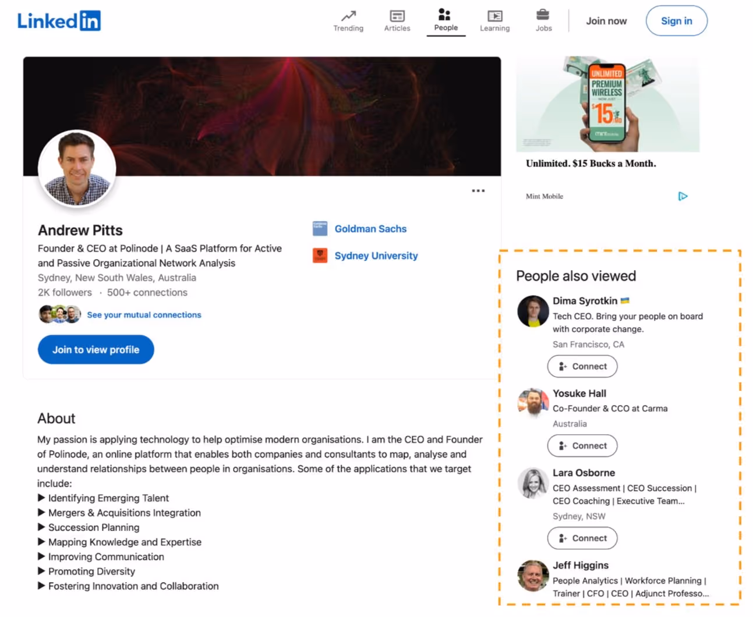This screenshot has width=753, height=617.
Task: Open Jeff Higgins's name link
Action: click(581, 565)
